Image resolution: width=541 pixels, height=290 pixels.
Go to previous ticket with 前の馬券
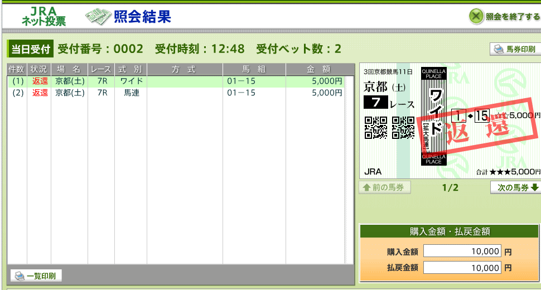[x=385, y=187]
